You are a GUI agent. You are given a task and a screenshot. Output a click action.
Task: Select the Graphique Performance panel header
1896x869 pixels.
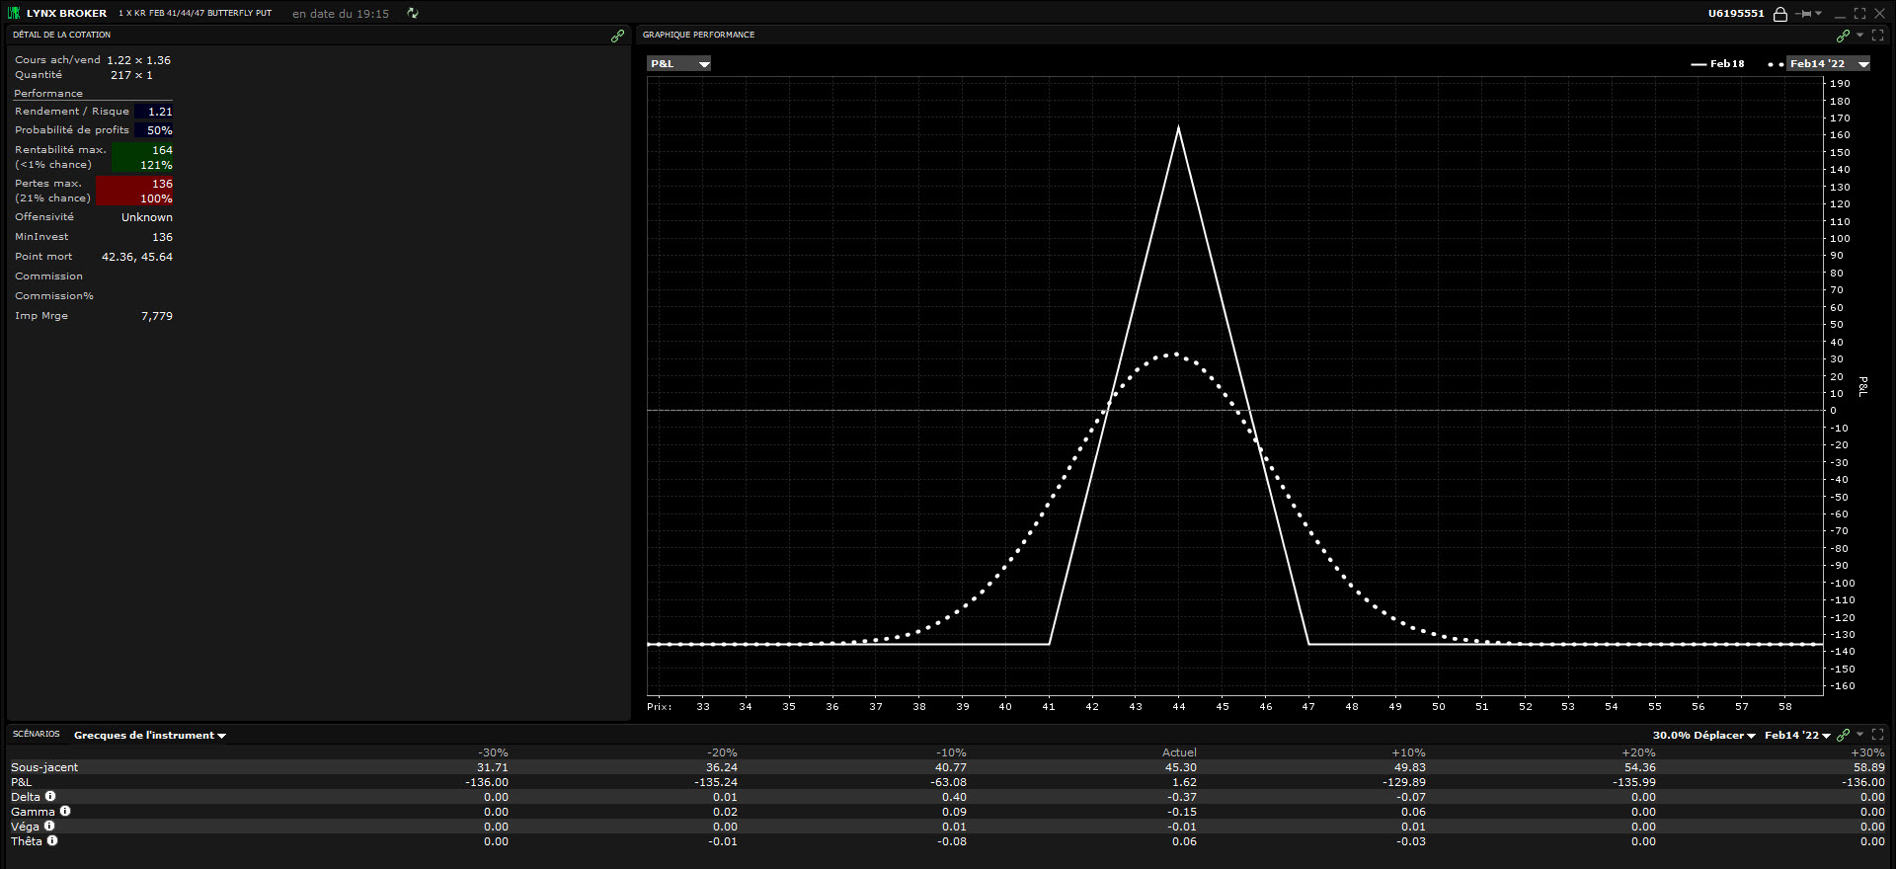[699, 35]
